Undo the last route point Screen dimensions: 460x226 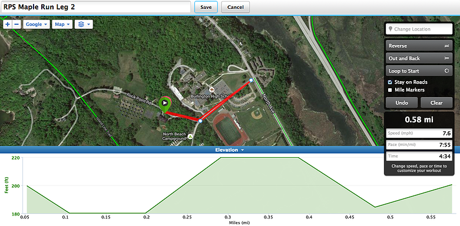(402, 102)
